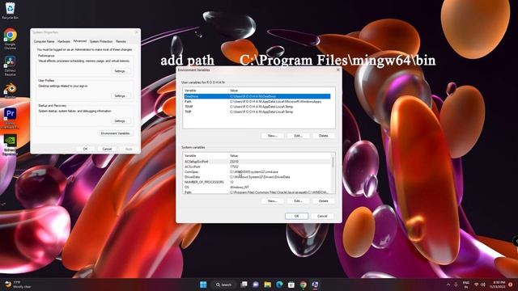The image size is (518, 291).
Task: Select the TMP user variable row
Action: click(x=257, y=112)
